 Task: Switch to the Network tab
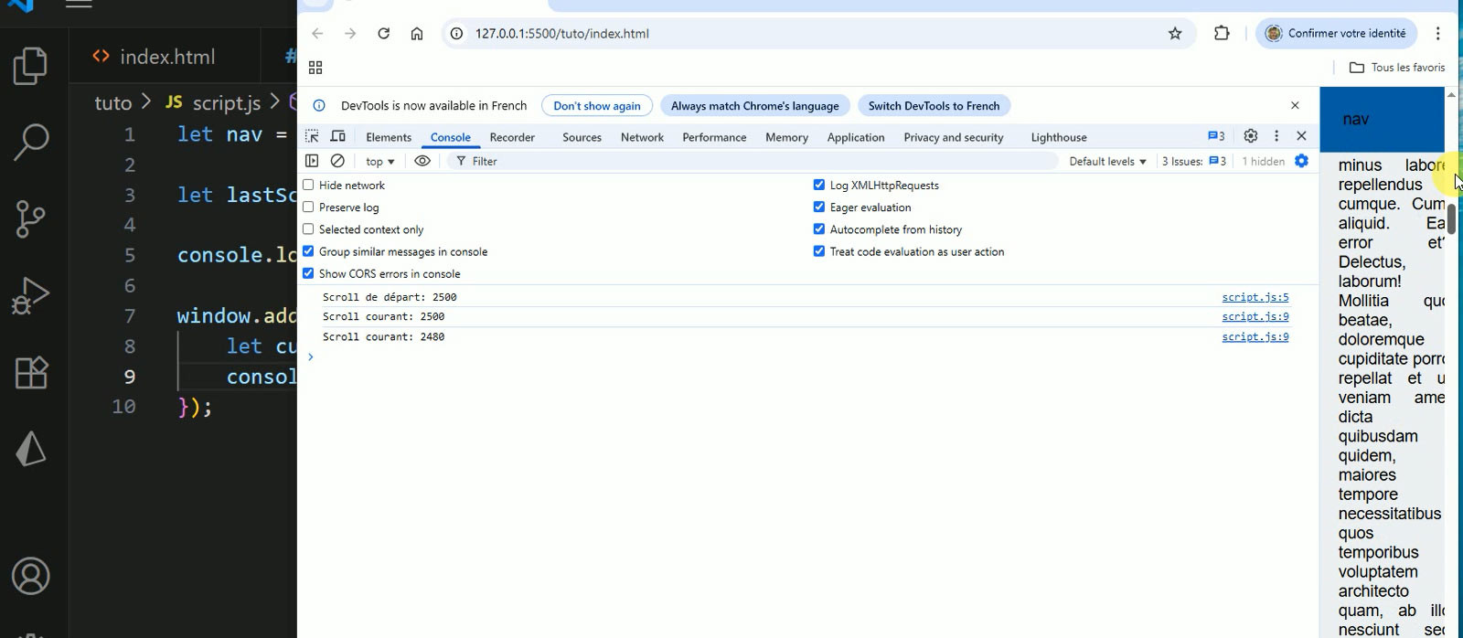pos(642,137)
